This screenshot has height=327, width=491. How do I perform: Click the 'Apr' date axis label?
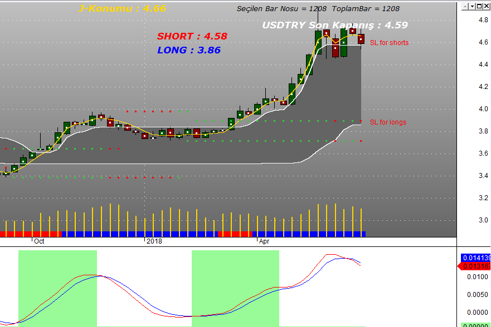pos(264,241)
